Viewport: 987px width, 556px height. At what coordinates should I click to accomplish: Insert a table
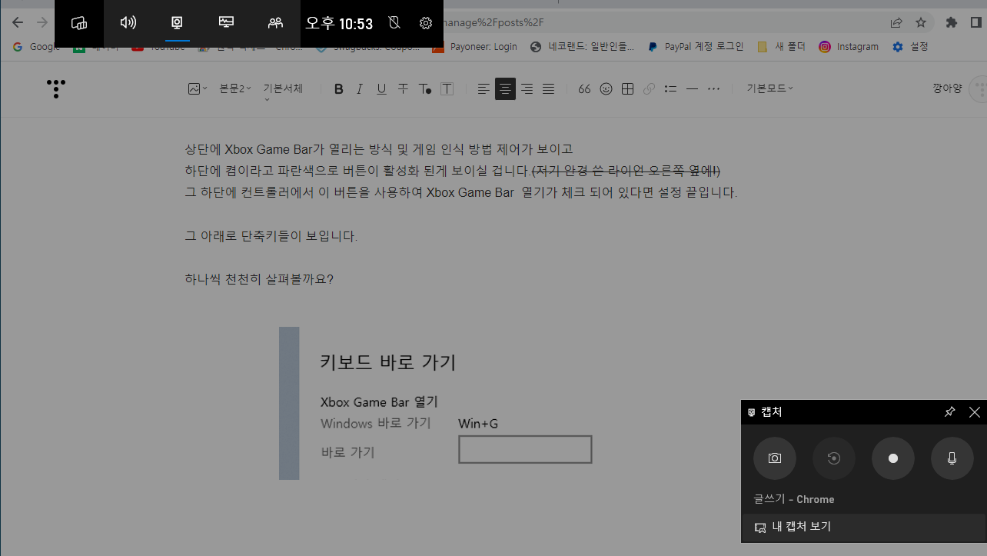[627, 89]
